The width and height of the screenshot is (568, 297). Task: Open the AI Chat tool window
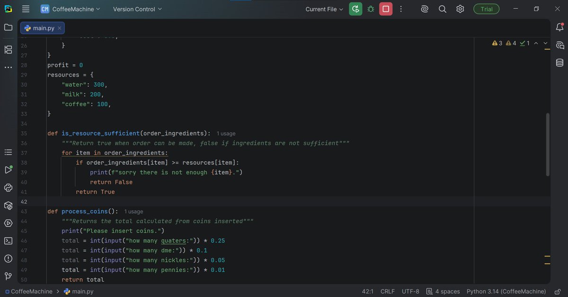pyautogui.click(x=559, y=45)
